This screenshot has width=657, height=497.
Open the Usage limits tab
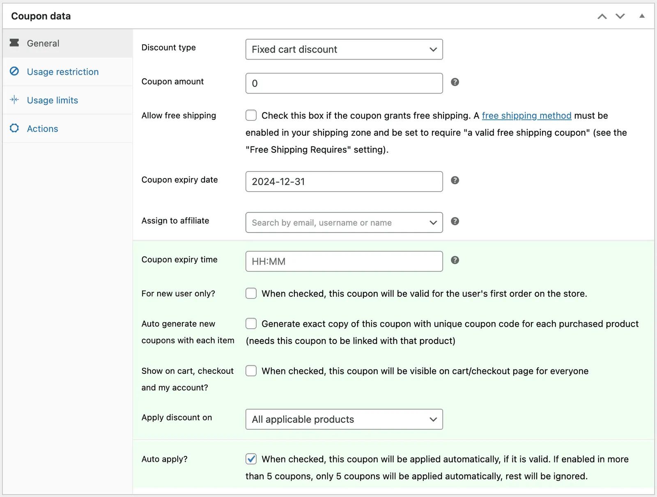68,100
